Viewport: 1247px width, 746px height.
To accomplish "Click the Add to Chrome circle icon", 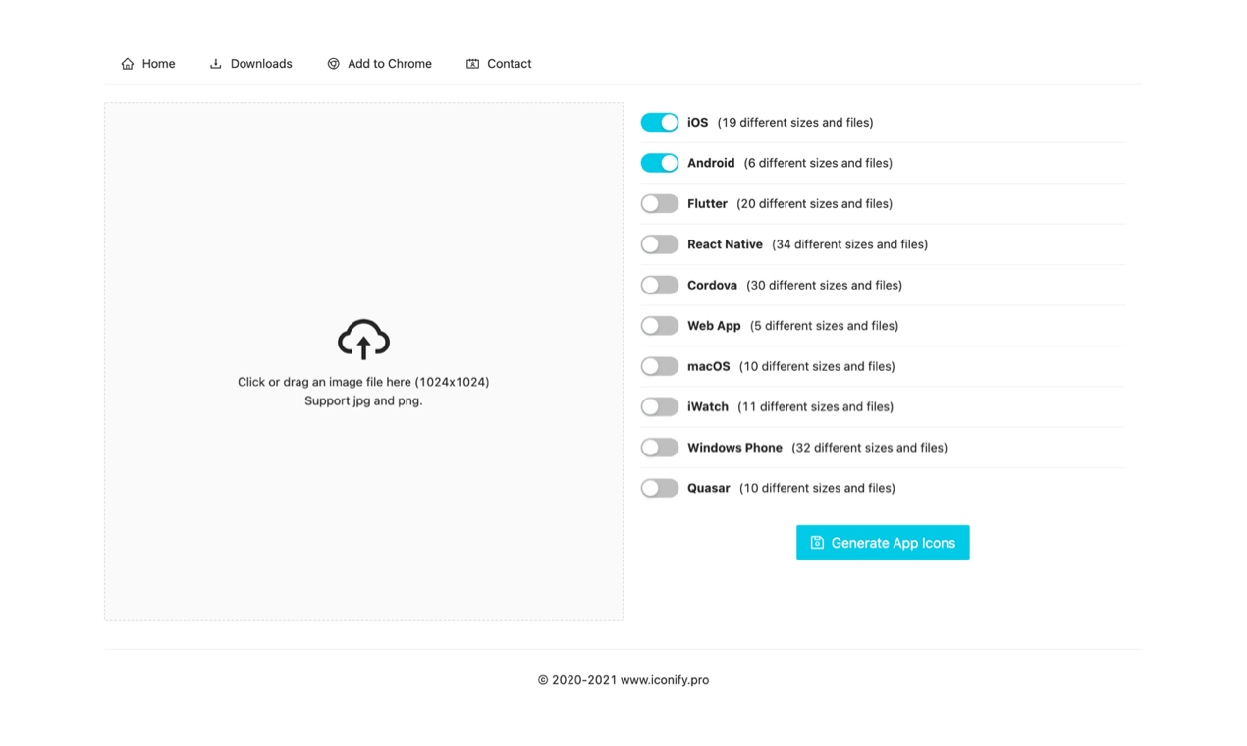I will (x=333, y=63).
